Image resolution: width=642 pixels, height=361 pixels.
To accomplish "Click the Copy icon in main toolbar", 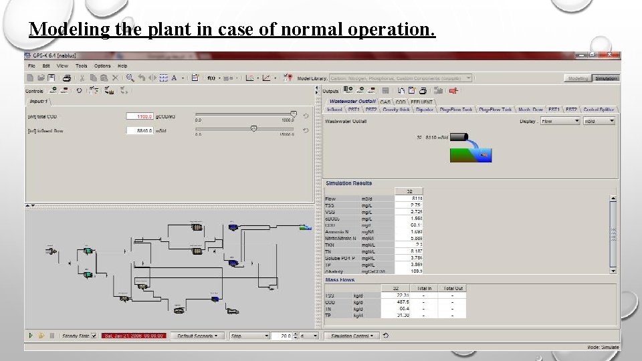I will 93,78.
